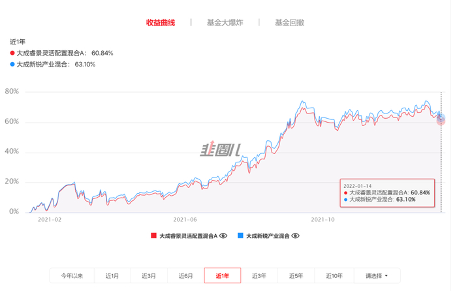Click the 大成新锐产业混合 legend label
The height and width of the screenshot is (291, 457).
[268, 236]
